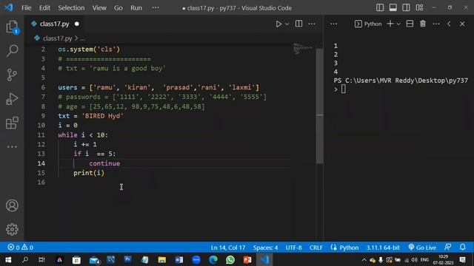Open the Extensions view
This screenshot has height=266, width=474.
(x=12, y=123)
